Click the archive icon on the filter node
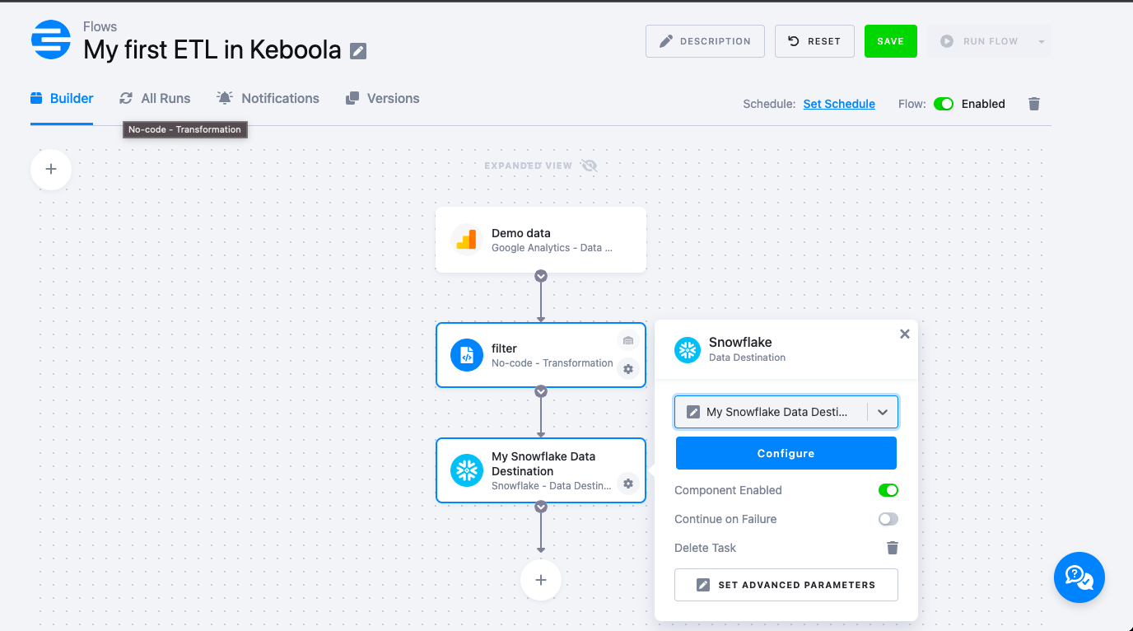Image resolution: width=1133 pixels, height=631 pixels. coord(627,340)
